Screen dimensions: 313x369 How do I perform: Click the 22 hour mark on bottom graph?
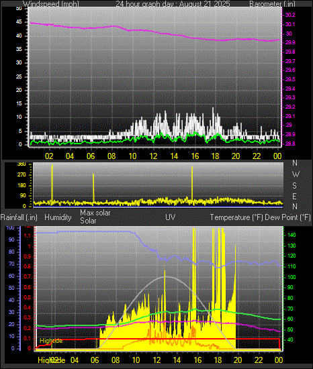point(259,360)
